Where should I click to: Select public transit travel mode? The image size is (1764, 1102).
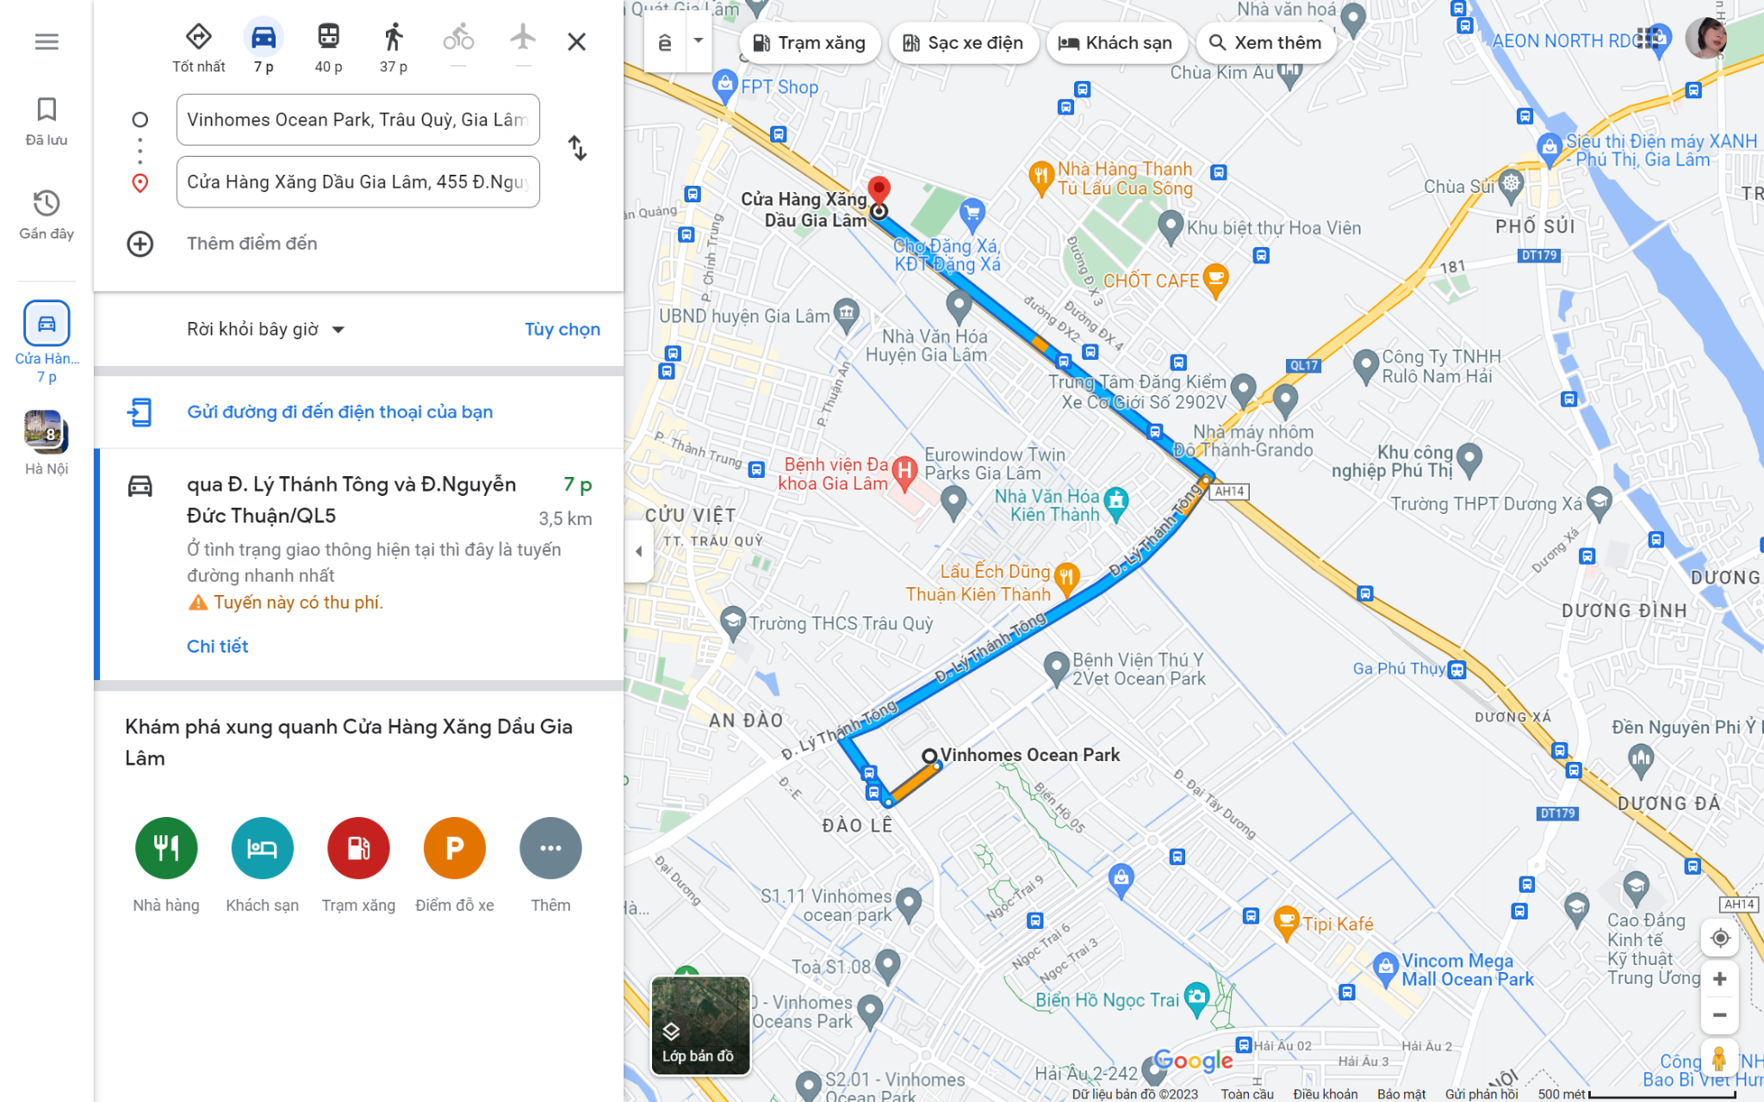(x=328, y=47)
